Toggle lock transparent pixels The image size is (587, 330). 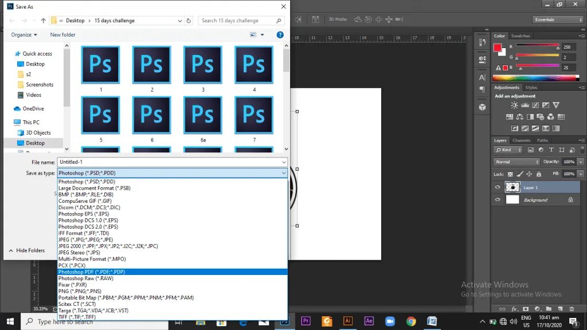510,174
